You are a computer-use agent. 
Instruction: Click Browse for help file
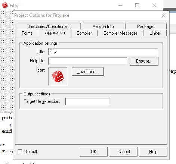click(144, 61)
